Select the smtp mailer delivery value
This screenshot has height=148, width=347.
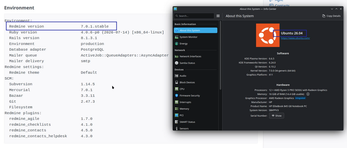(86, 61)
